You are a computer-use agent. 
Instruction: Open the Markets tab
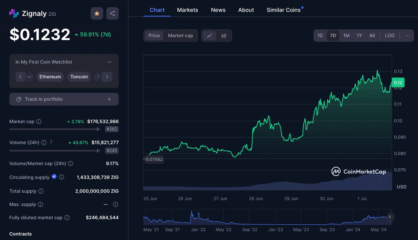tap(187, 10)
